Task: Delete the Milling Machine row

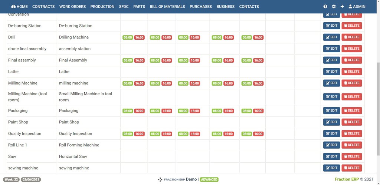Action: [352, 83]
